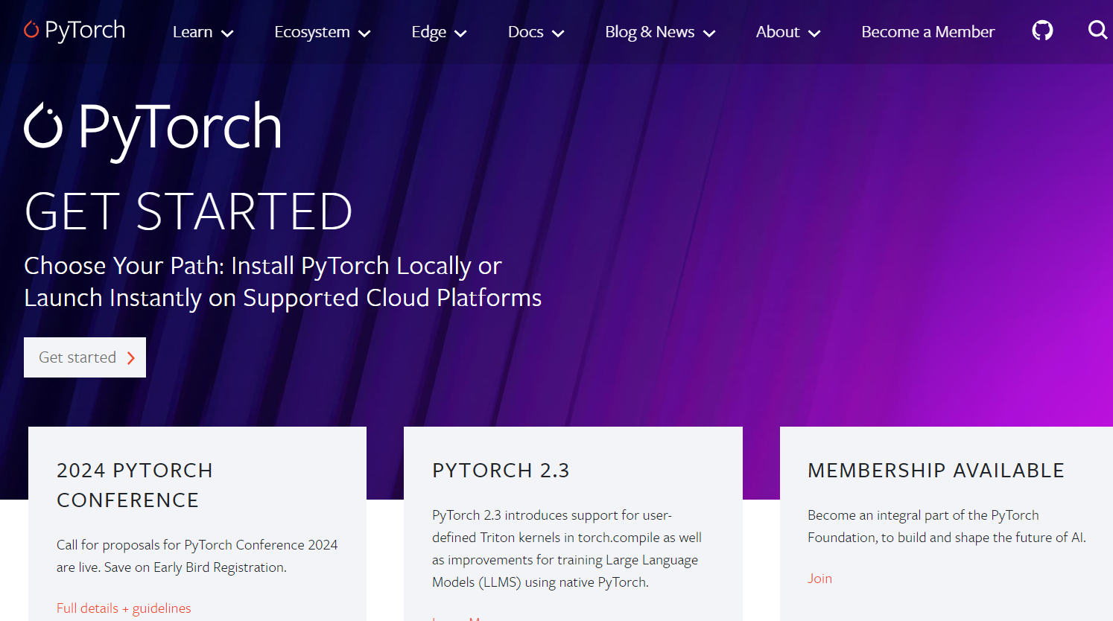The image size is (1113, 621).
Task: Click the Join membership link
Action: point(819,579)
